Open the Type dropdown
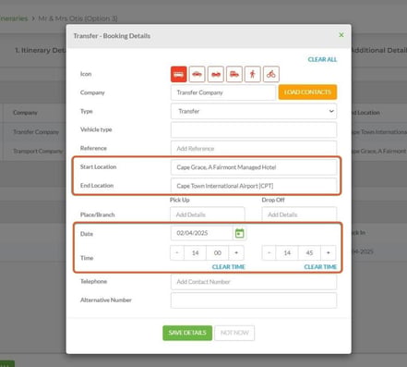Screen dimensions: 407x367 point(254,111)
